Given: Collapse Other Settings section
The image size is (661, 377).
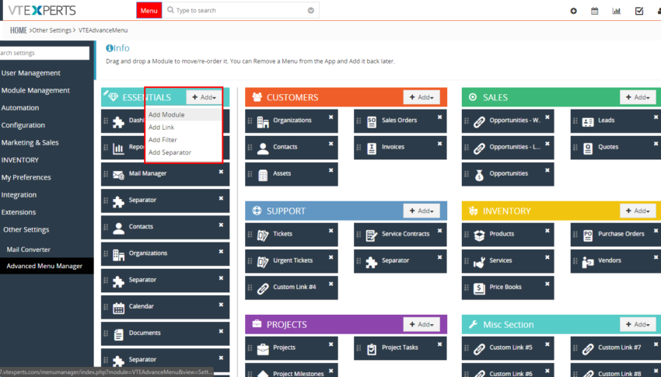Looking at the screenshot, I should tap(26, 229).
